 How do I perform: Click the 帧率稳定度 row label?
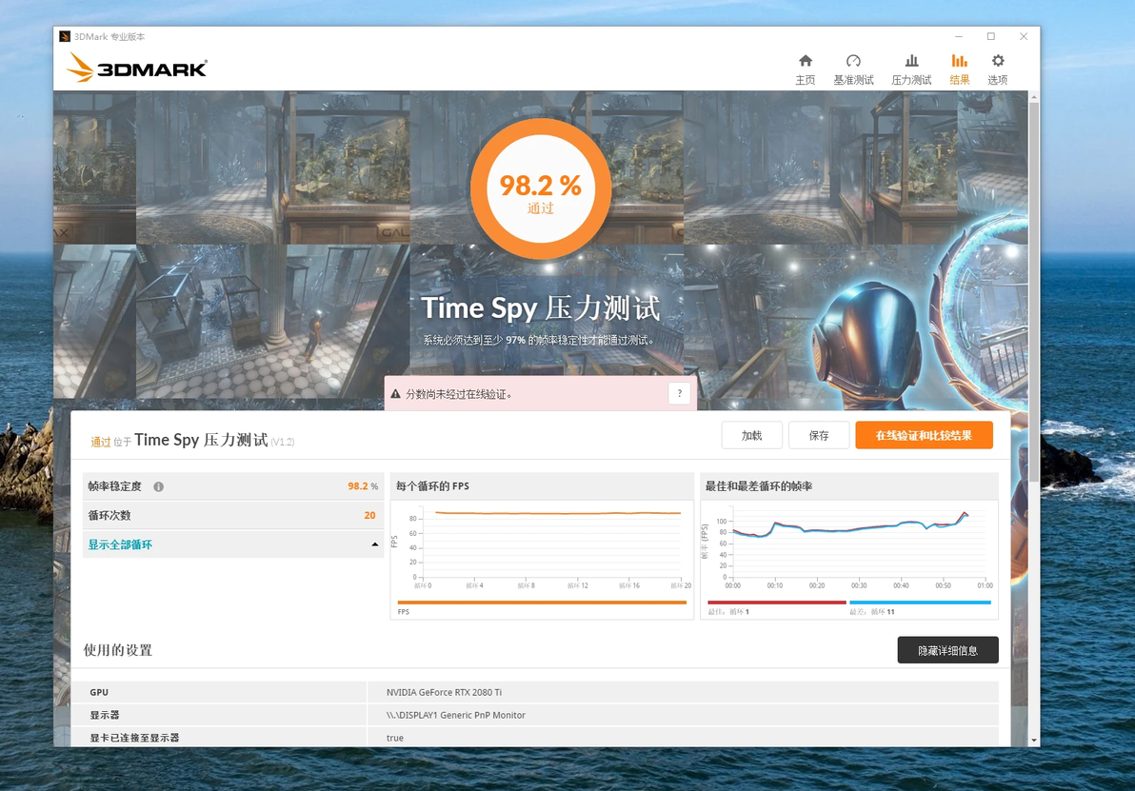point(115,486)
